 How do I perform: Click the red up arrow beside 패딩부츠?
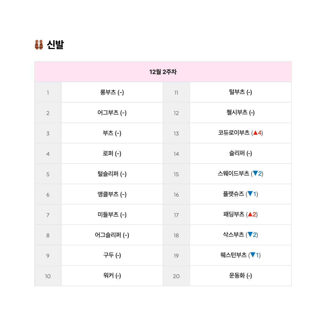[250, 214]
